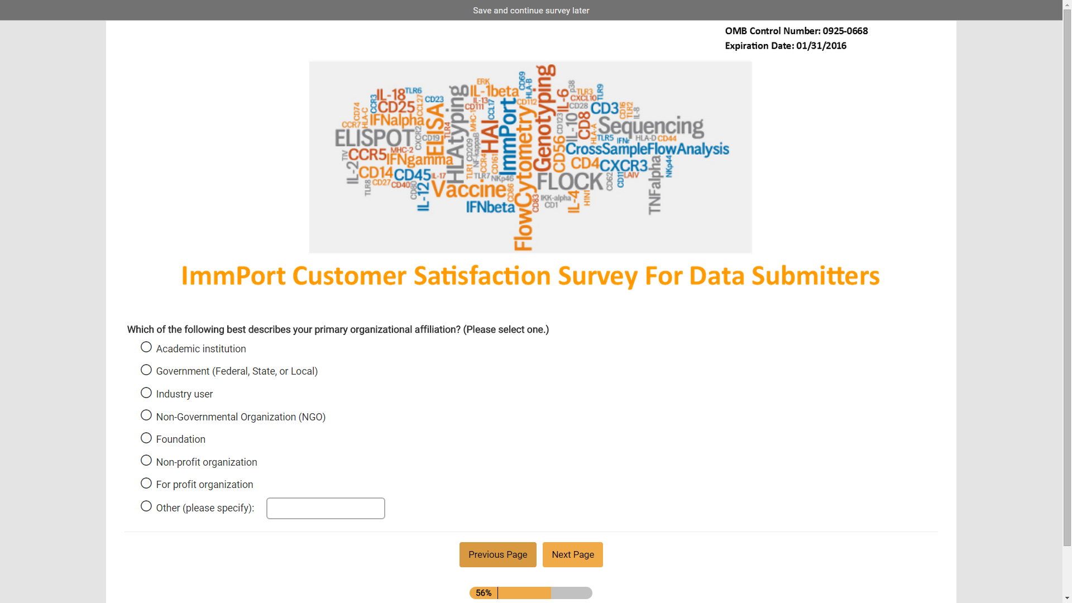Click the survey title heading text

click(530, 276)
